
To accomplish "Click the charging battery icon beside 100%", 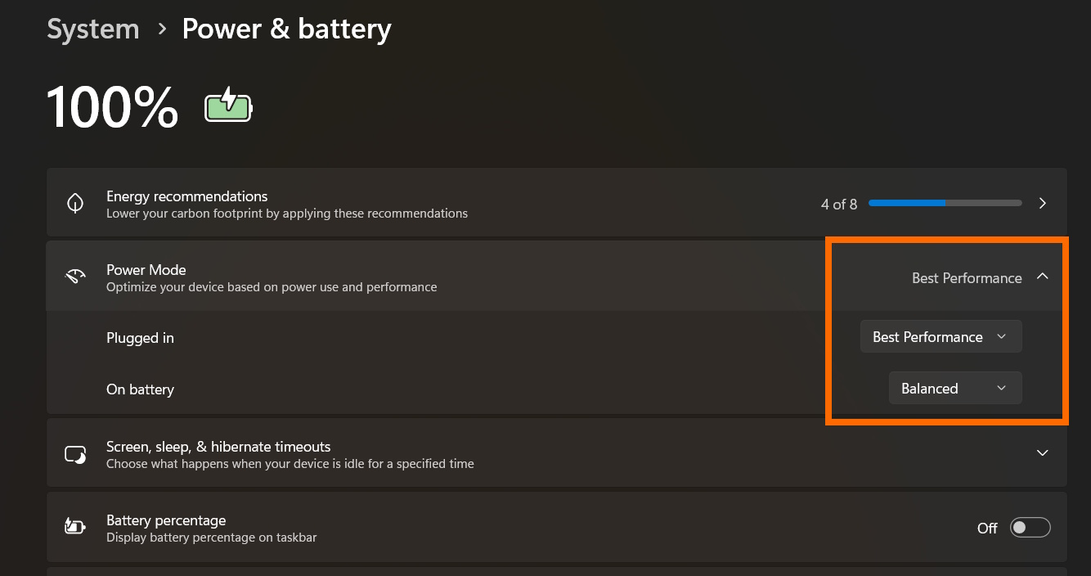I will [x=228, y=106].
